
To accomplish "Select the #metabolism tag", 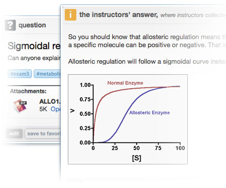I will coord(47,74).
